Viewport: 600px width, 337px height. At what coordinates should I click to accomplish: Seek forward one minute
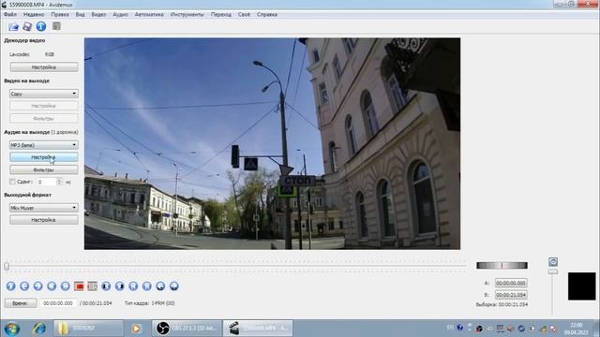click(x=174, y=286)
